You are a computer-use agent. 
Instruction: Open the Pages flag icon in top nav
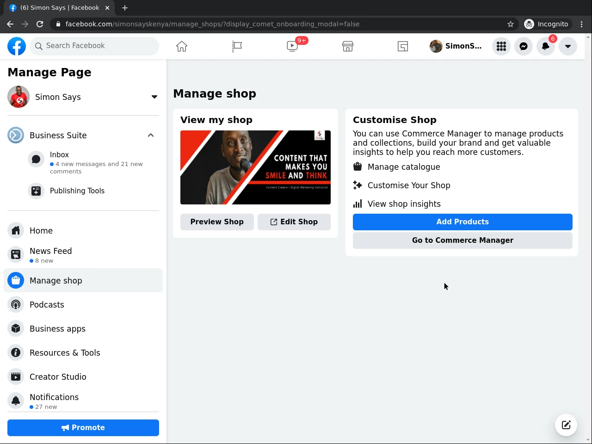(237, 46)
